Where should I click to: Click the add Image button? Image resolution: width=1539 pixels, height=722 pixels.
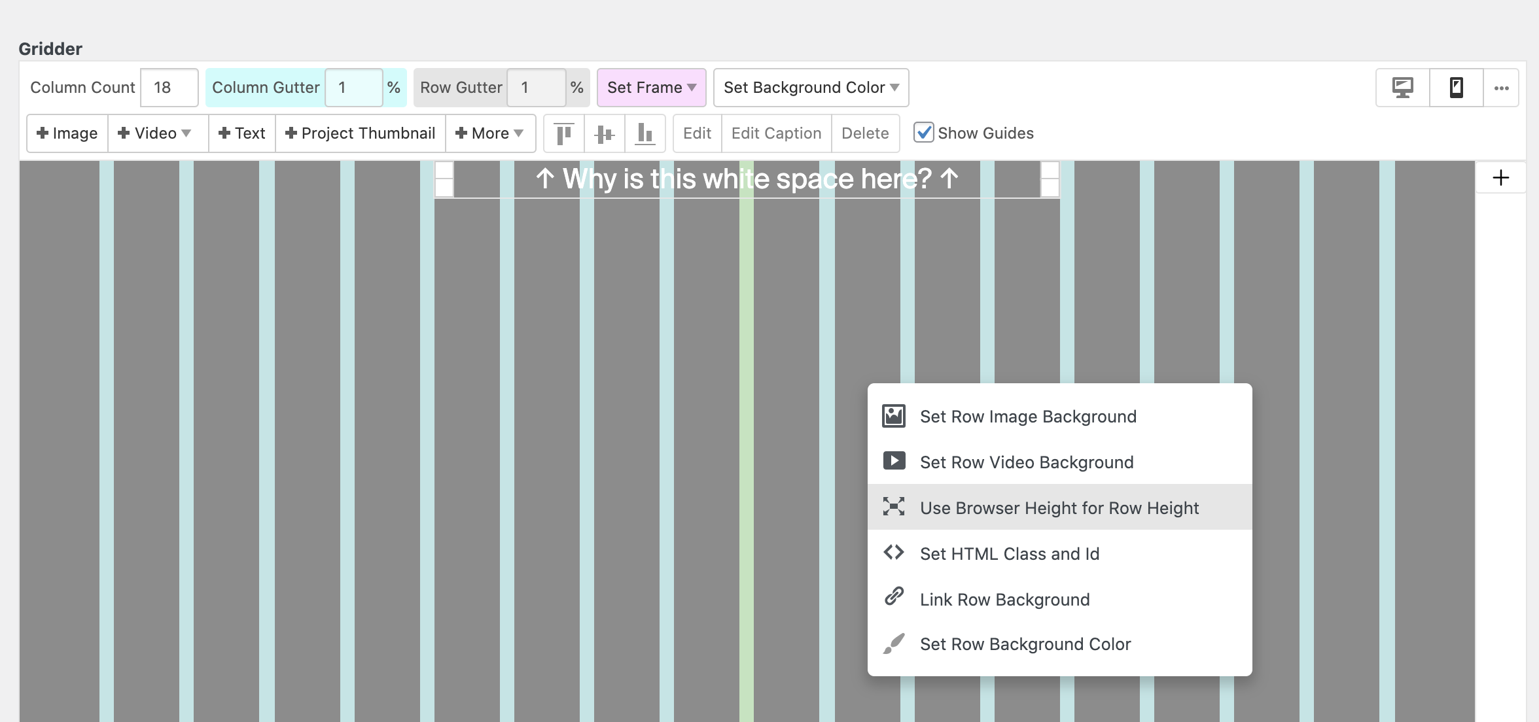click(67, 133)
